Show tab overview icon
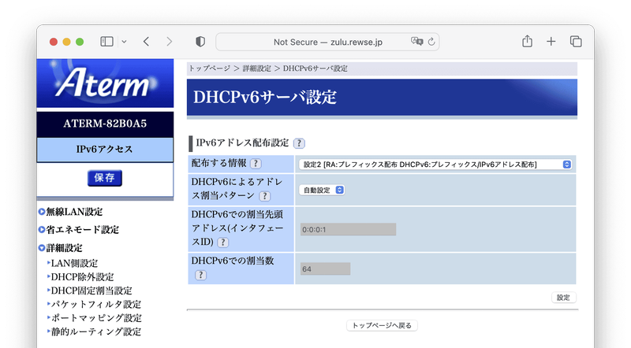The height and width of the screenshot is (348, 631). click(576, 41)
